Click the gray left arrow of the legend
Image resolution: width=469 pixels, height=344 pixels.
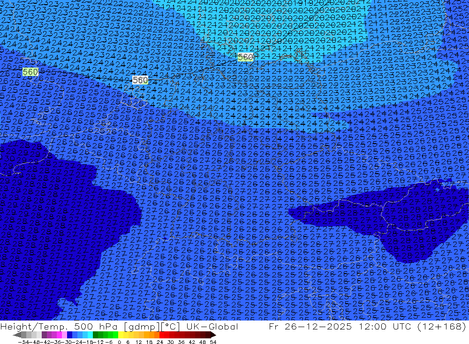tap(17, 335)
